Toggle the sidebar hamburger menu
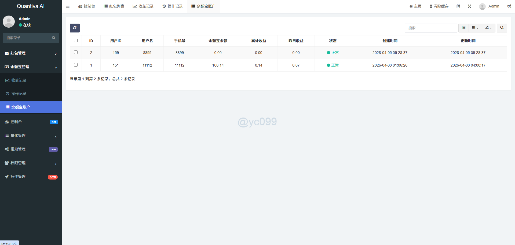 pos(68,6)
